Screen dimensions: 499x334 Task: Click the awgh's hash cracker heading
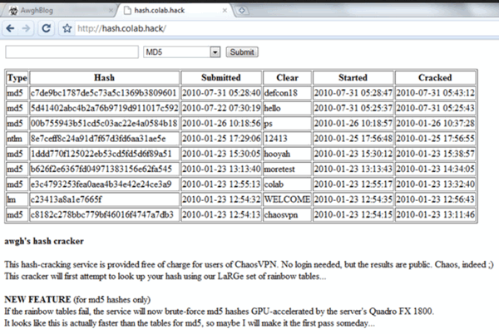click(44, 241)
